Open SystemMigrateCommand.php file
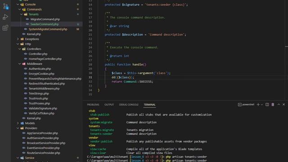The image size is (288, 162). 48,29
